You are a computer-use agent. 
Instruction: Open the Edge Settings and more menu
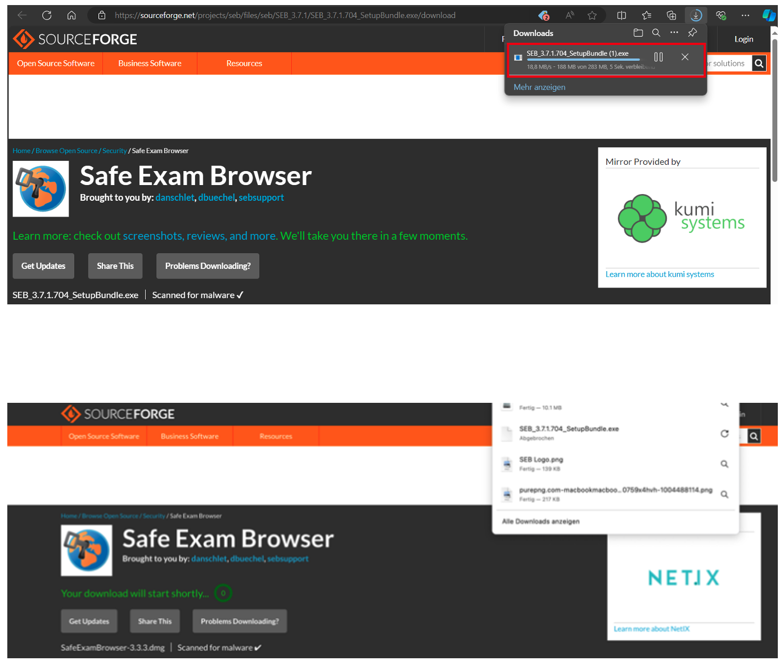click(x=745, y=15)
